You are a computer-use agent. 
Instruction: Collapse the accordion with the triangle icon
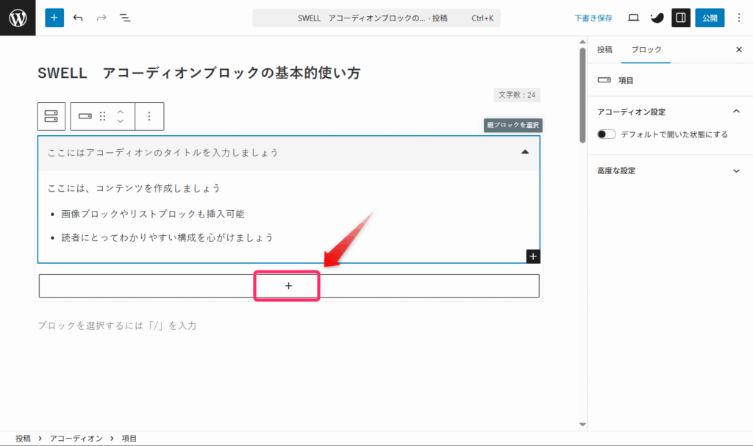tap(525, 152)
